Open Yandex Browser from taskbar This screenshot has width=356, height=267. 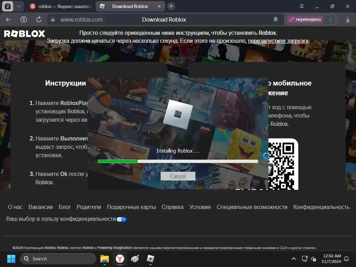coord(120,259)
